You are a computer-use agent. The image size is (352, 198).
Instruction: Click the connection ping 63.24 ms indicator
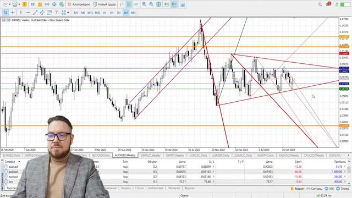tap(324, 196)
